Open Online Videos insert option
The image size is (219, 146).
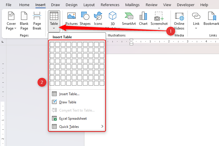click(x=179, y=16)
